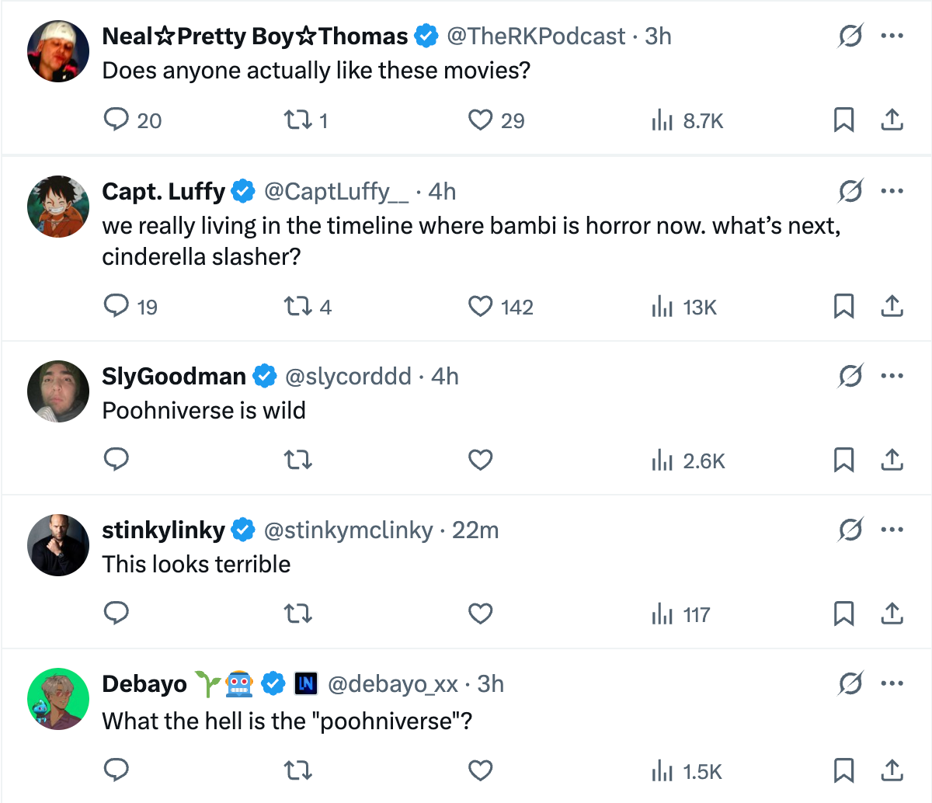
Task: Like Debayo's post asking about poohniverse
Action: click(480, 770)
